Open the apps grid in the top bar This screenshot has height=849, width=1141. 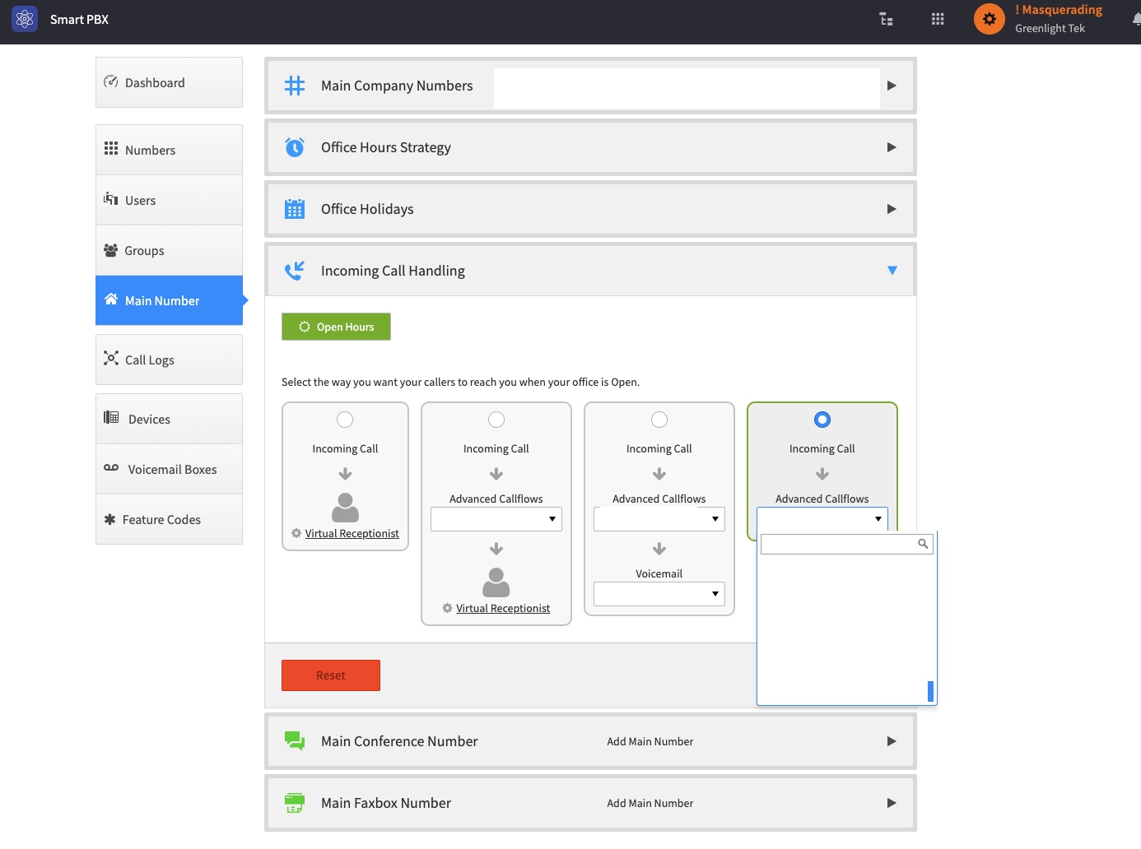point(937,18)
